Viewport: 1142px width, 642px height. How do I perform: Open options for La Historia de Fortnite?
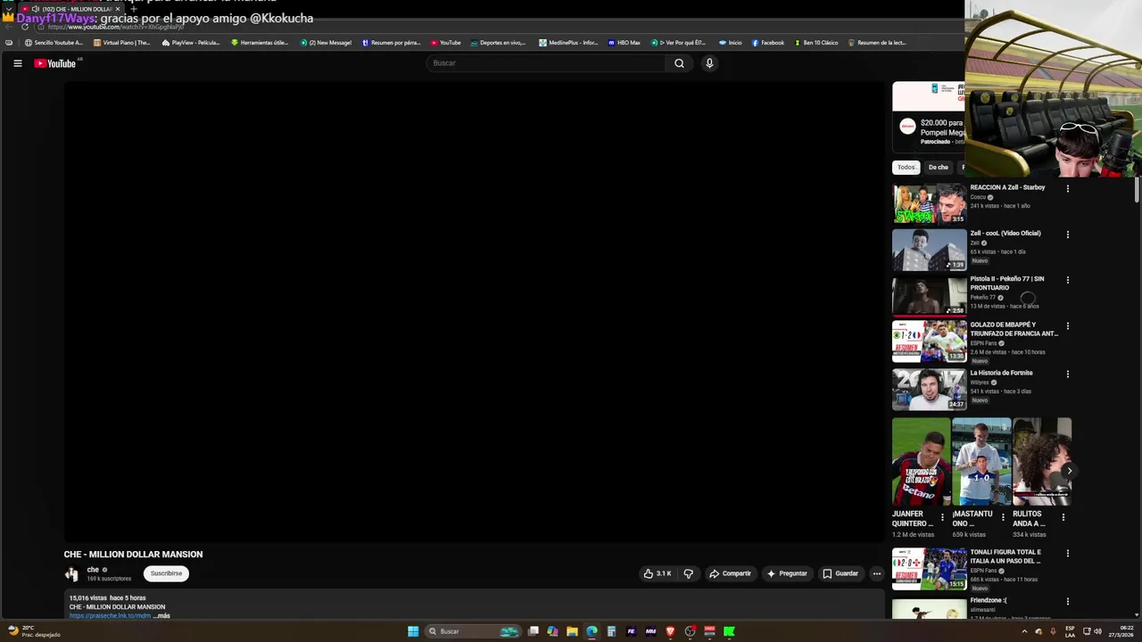[1067, 374]
